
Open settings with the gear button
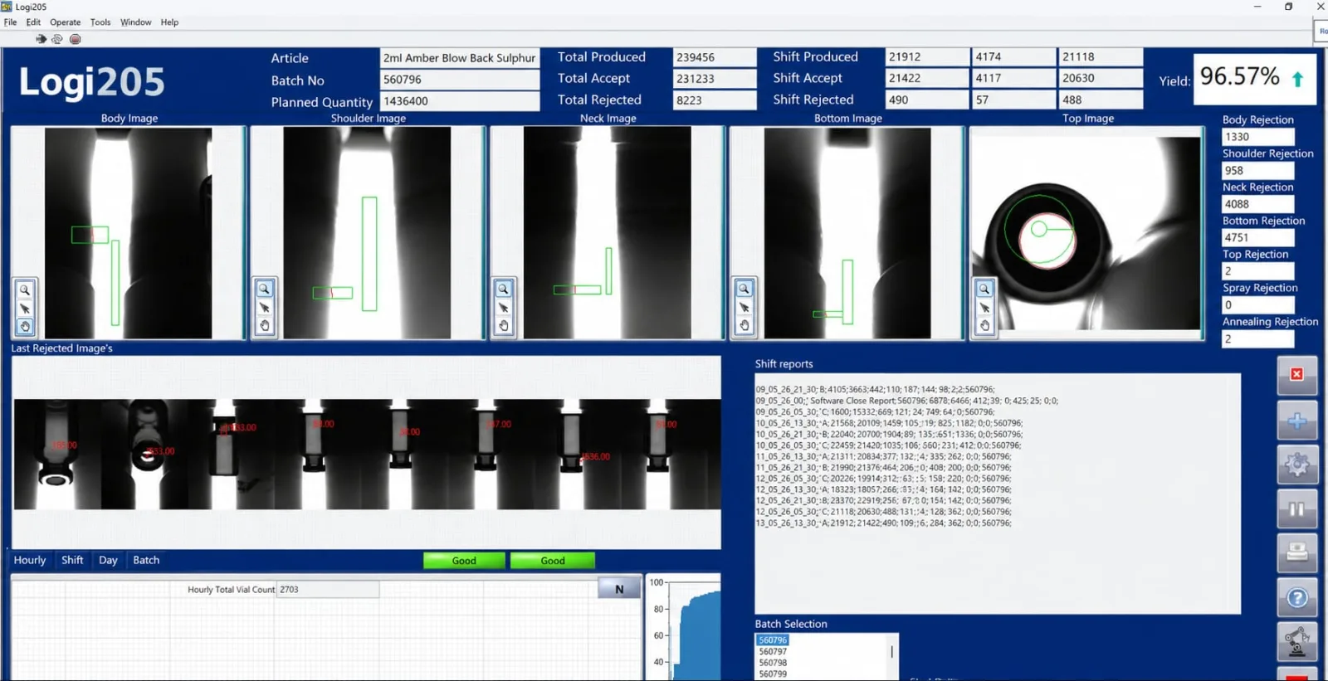click(x=1296, y=465)
